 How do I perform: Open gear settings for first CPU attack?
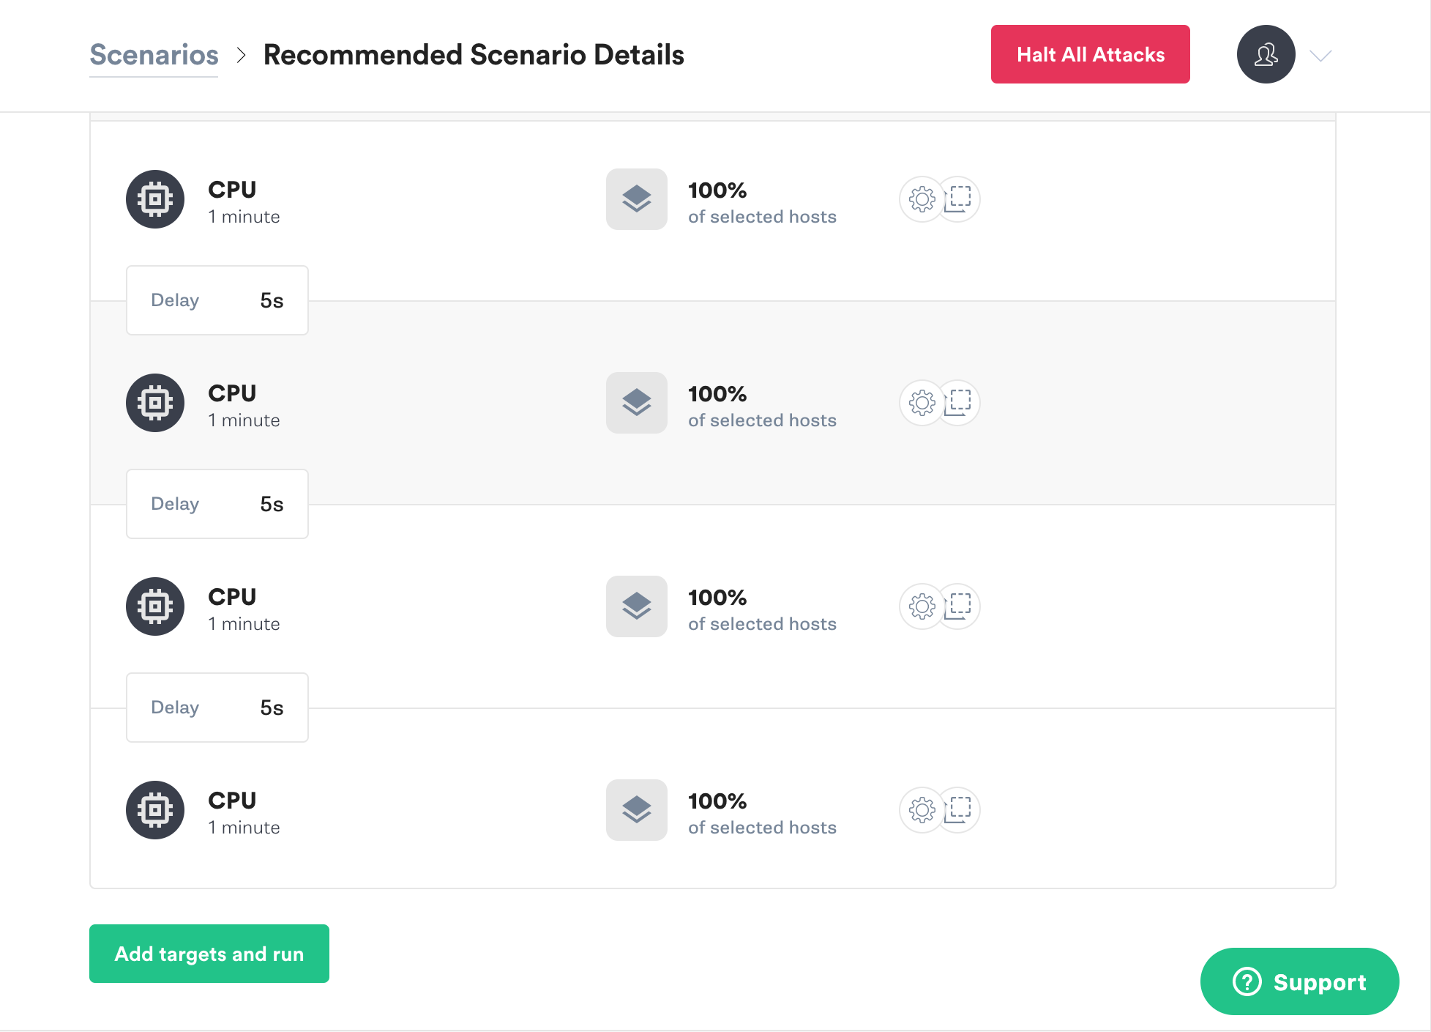[922, 199]
